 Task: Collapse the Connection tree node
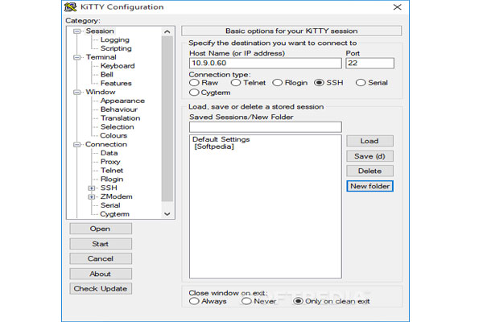76,145
